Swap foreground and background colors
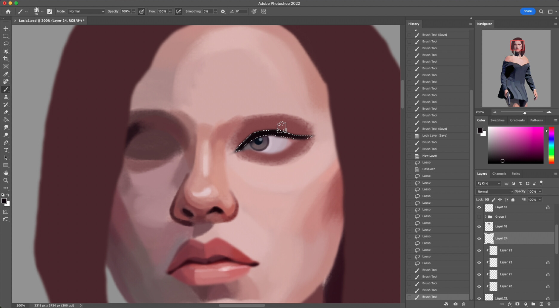Viewport: 559px width, 308px height. tap(8, 195)
